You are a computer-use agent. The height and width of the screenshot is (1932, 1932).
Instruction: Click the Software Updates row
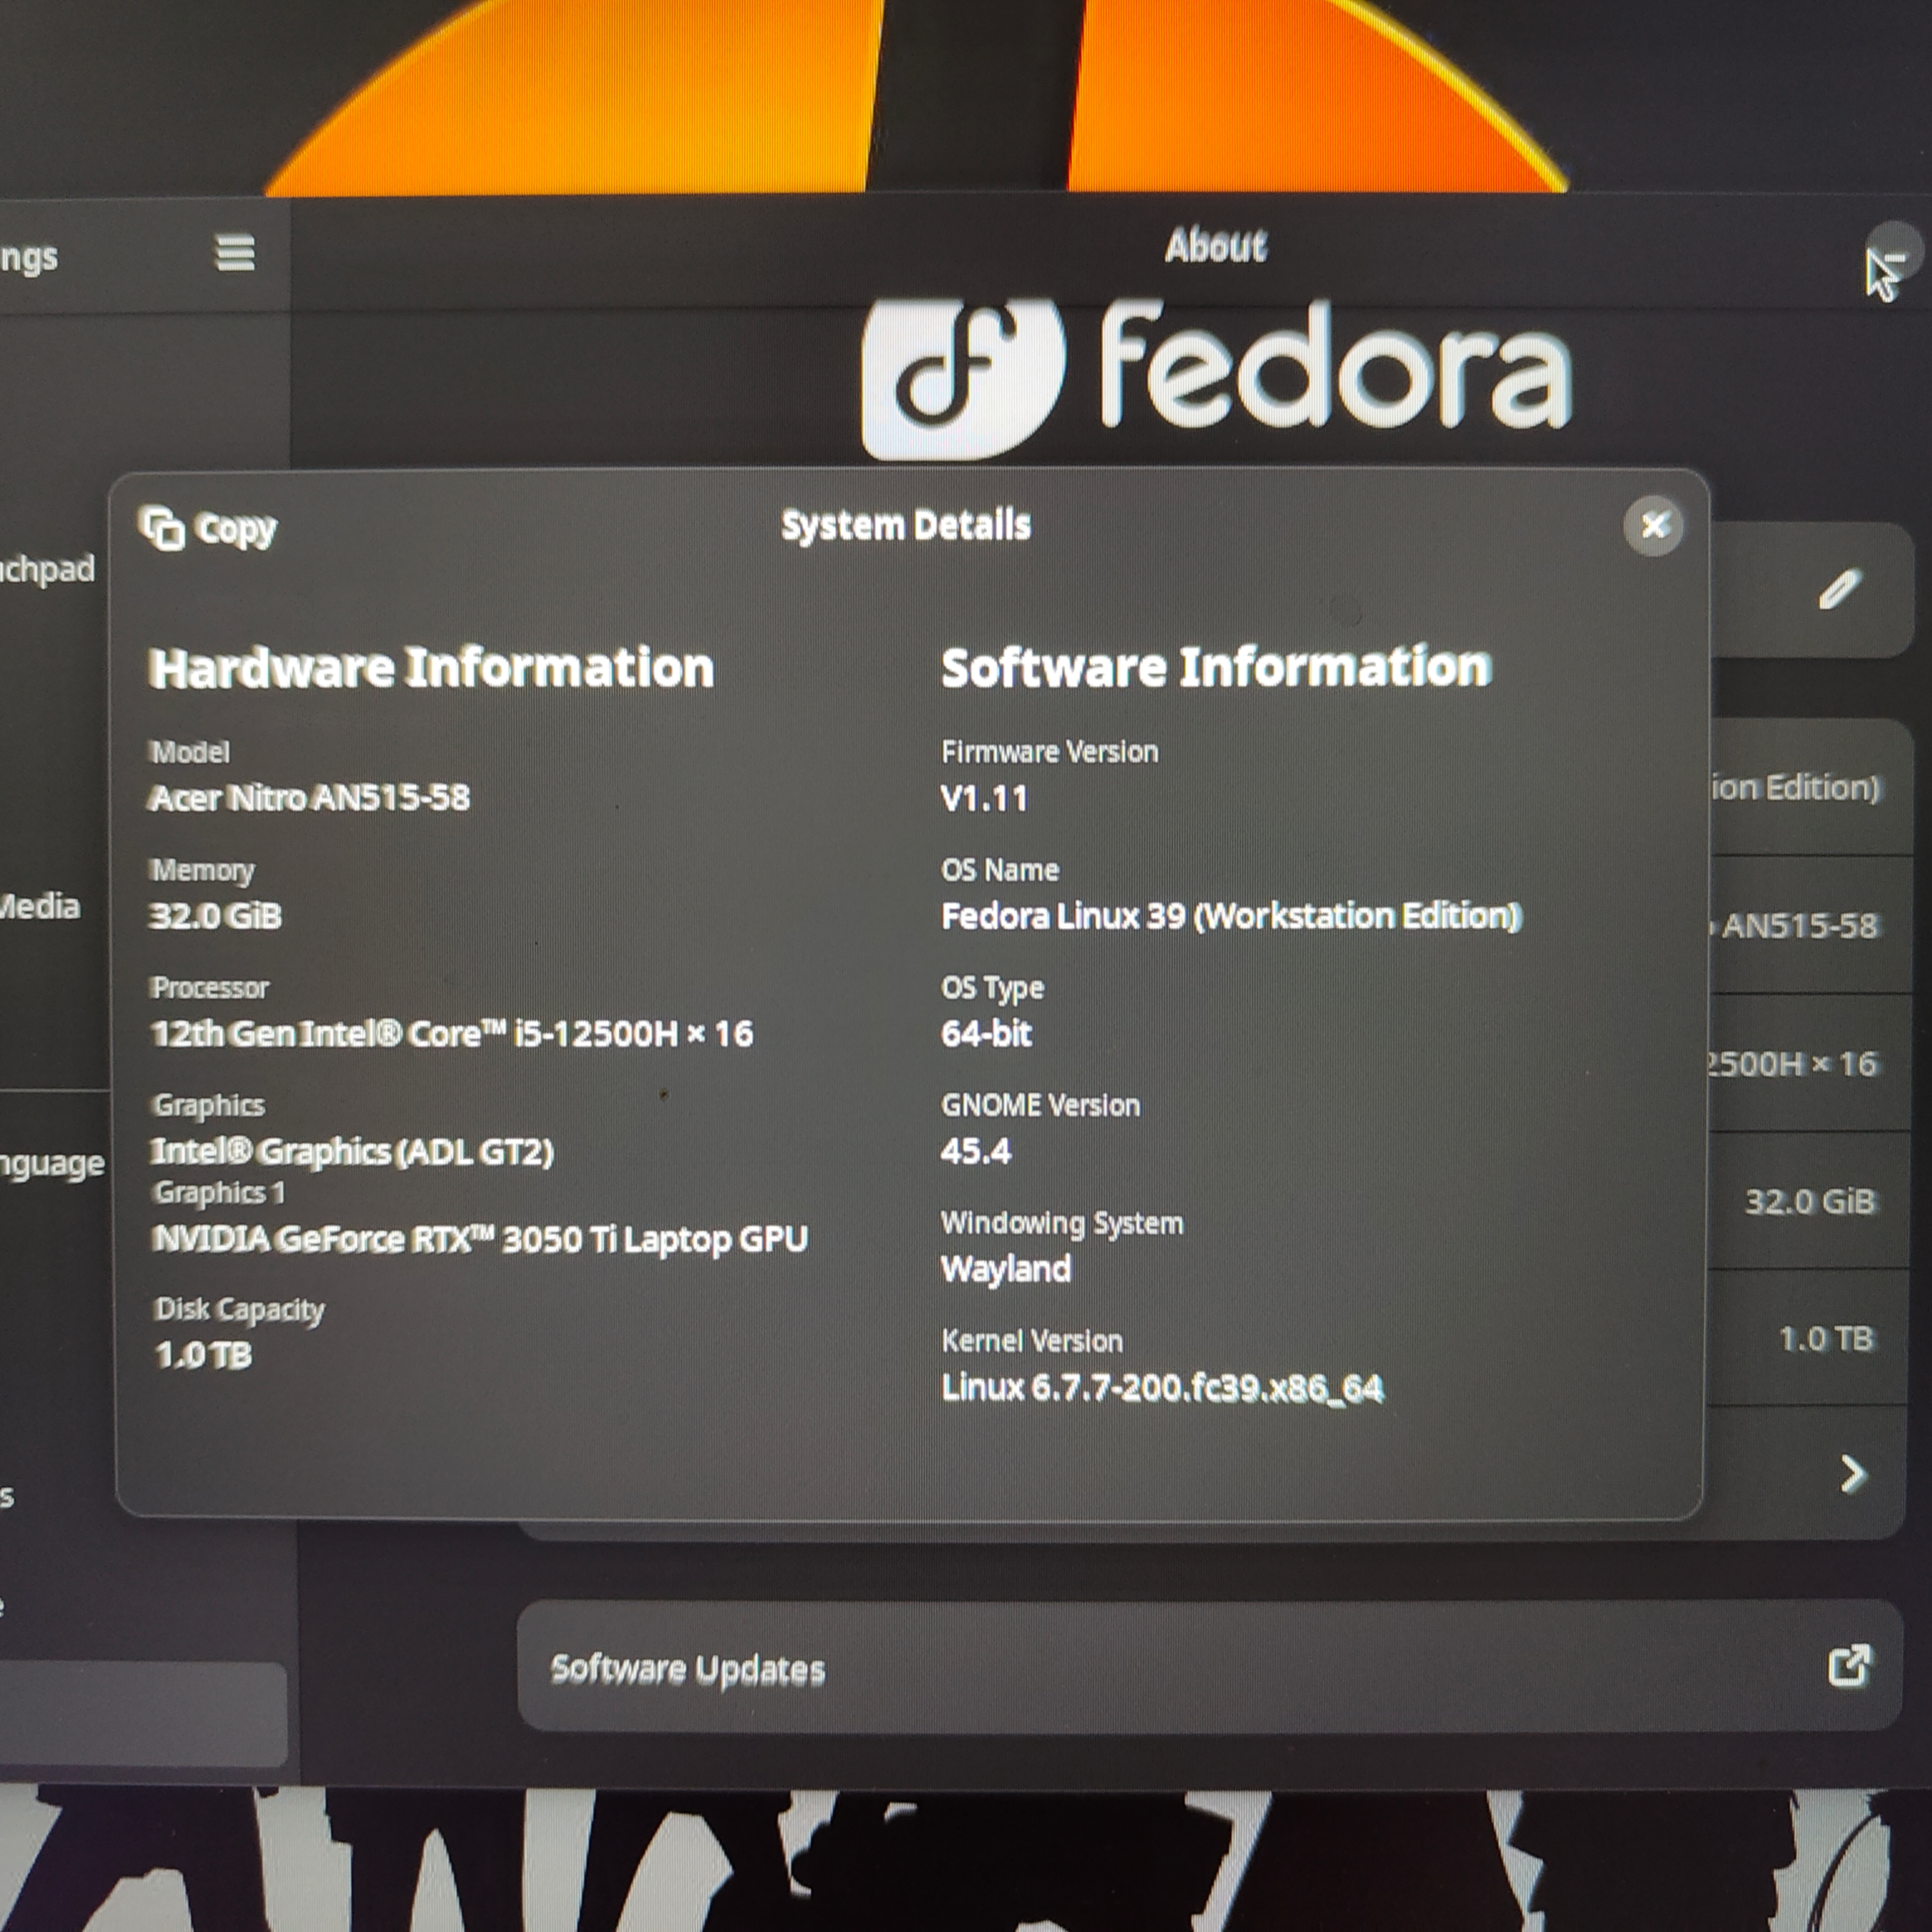(1209, 1666)
